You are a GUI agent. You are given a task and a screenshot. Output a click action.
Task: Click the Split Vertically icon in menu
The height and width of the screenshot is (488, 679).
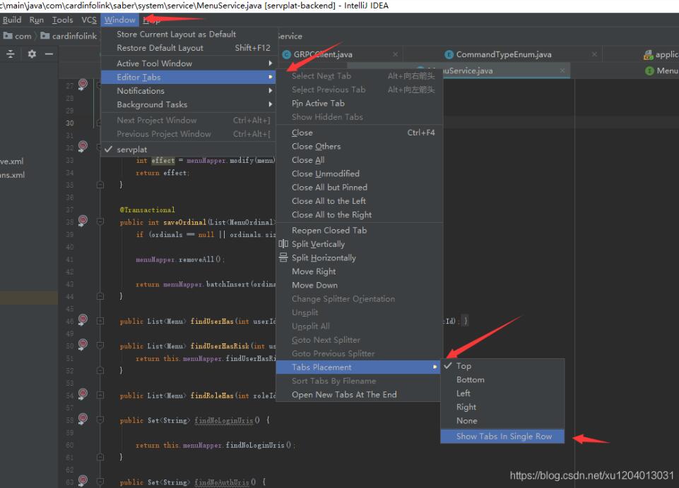click(283, 244)
